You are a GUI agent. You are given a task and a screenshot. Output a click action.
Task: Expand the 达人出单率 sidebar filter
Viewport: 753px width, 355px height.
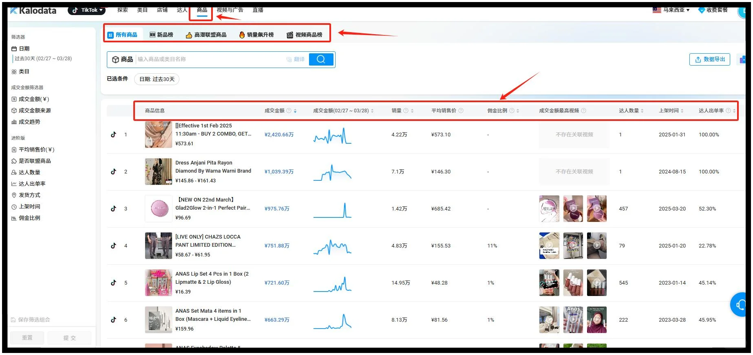[29, 184]
